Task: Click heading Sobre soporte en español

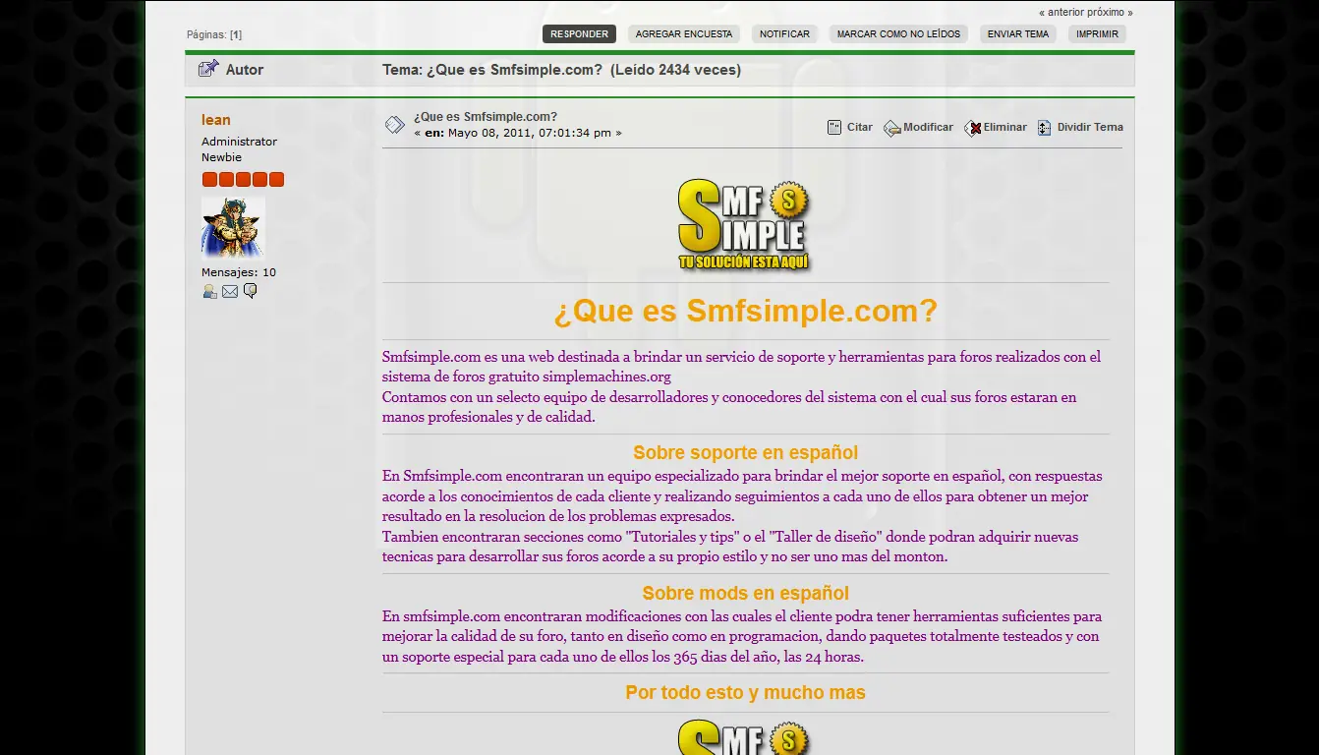Action: [745, 453]
